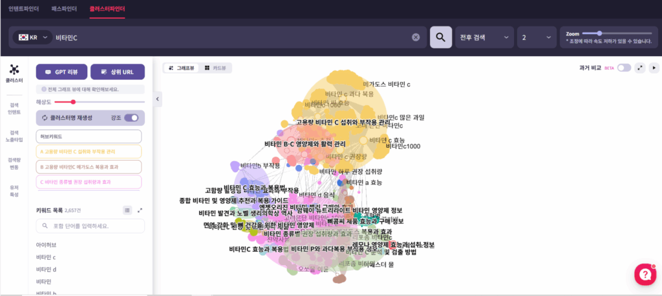
Task: Open the KR country dropdown
Action: tap(34, 37)
